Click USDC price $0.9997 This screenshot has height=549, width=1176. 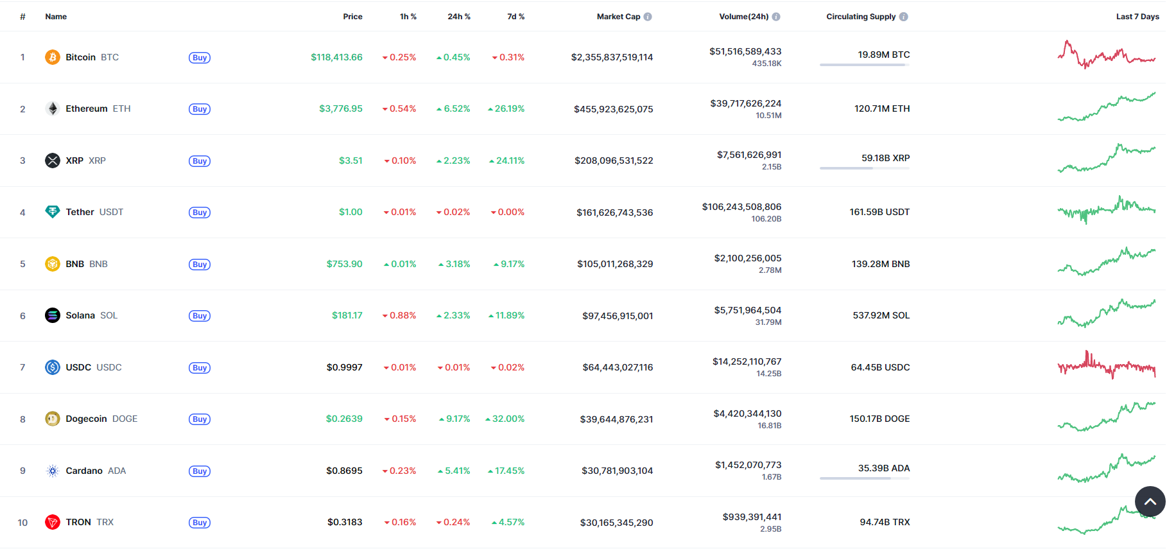point(345,367)
